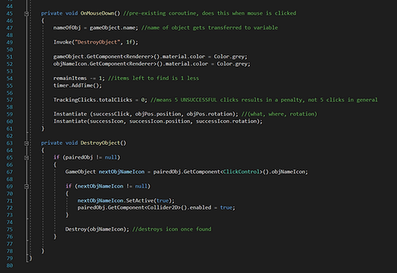Screen dimensions: 397x273
Task: Click successIcon.rotation on line 60
Action: pyautogui.click(x=226, y=121)
